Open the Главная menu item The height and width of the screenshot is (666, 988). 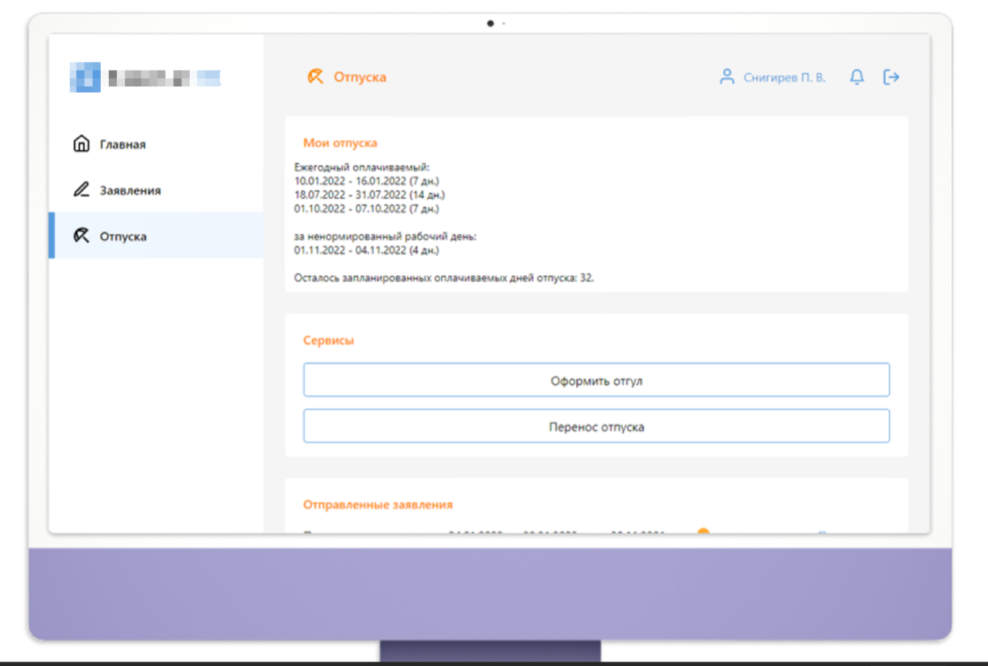(x=156, y=144)
